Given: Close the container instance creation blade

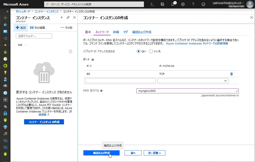Looking at the screenshot, I should (x=252, y=17).
